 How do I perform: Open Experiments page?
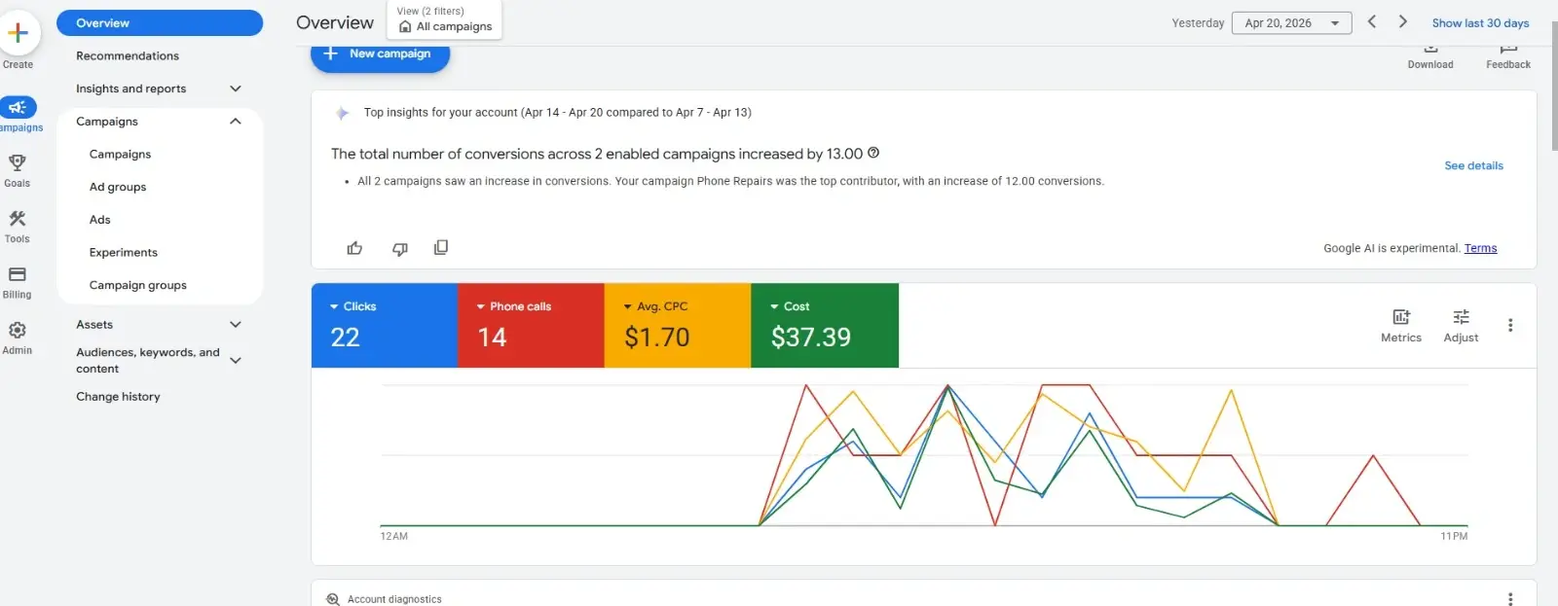point(123,253)
